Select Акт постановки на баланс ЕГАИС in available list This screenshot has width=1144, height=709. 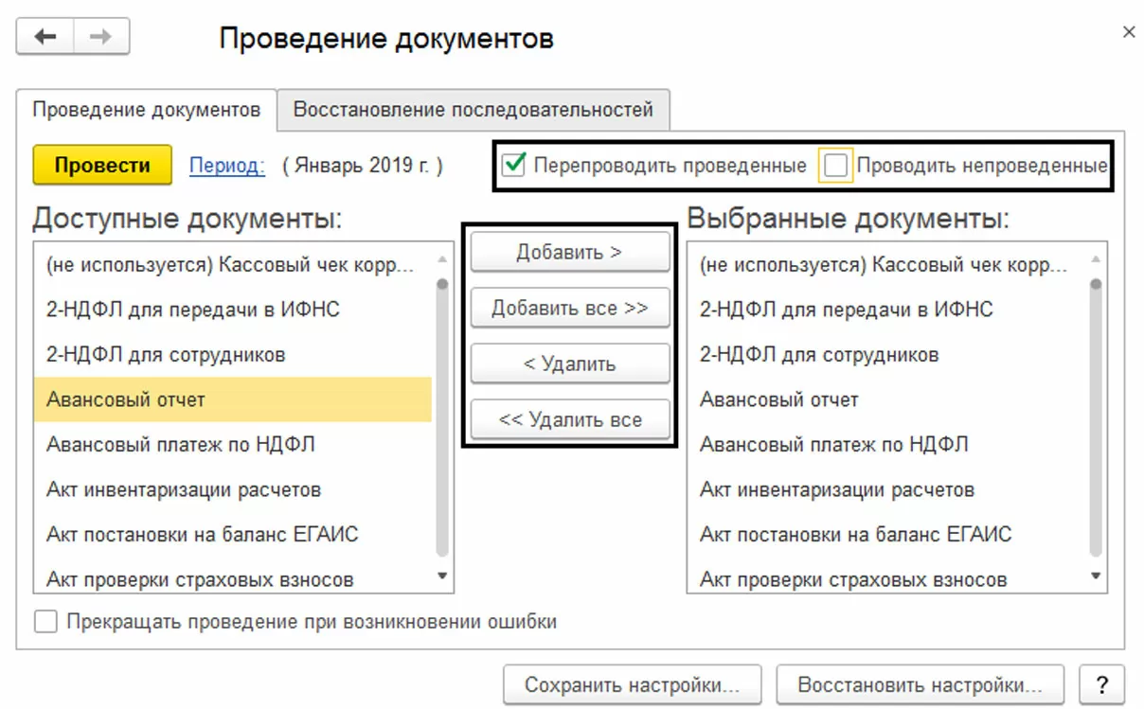coord(233,534)
